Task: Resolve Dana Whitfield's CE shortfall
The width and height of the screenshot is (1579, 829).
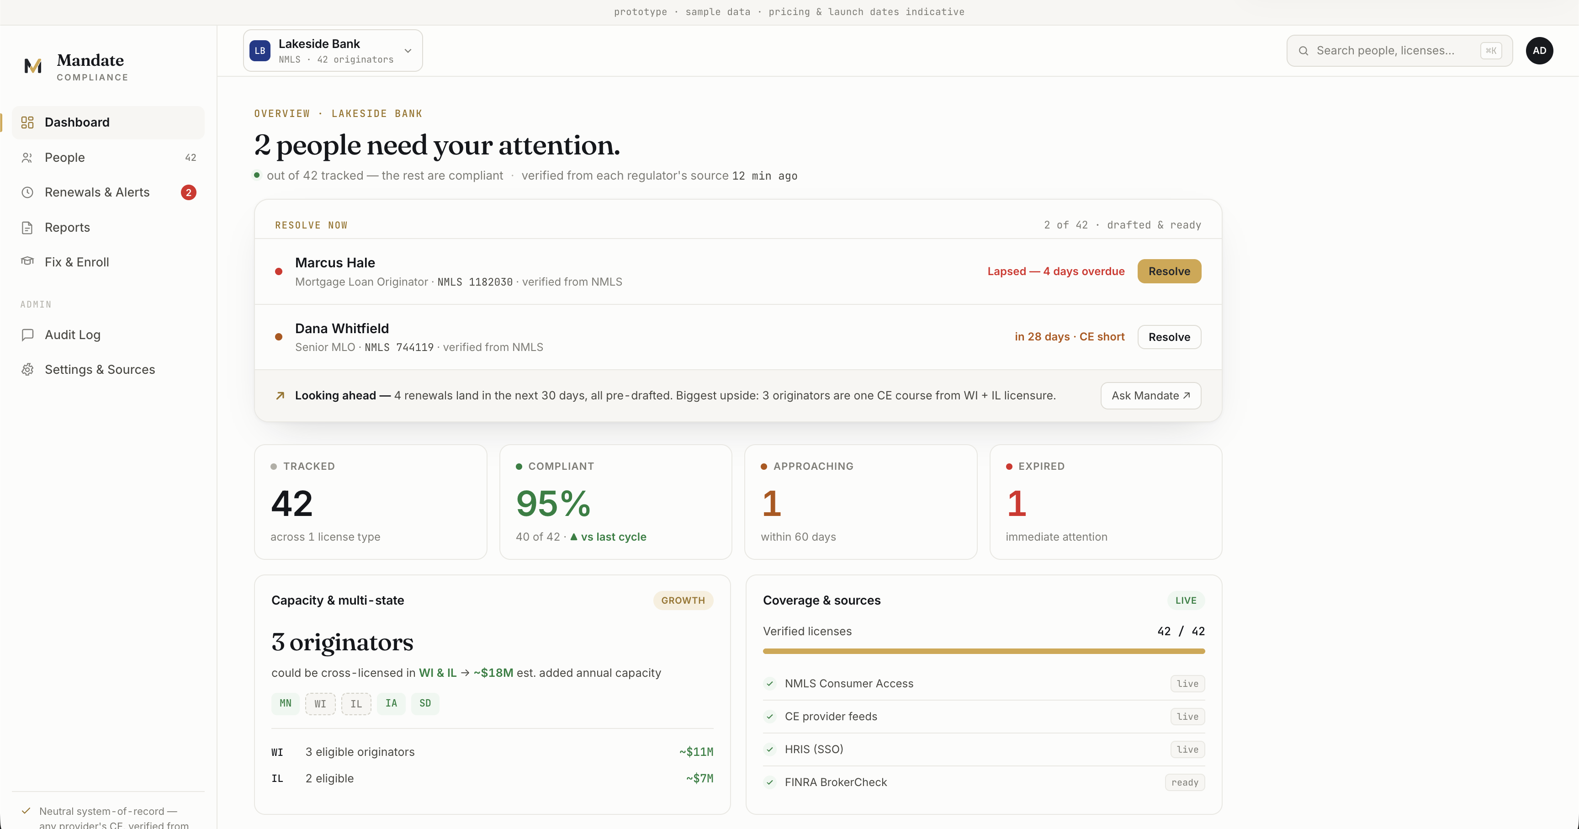Action: (1169, 337)
